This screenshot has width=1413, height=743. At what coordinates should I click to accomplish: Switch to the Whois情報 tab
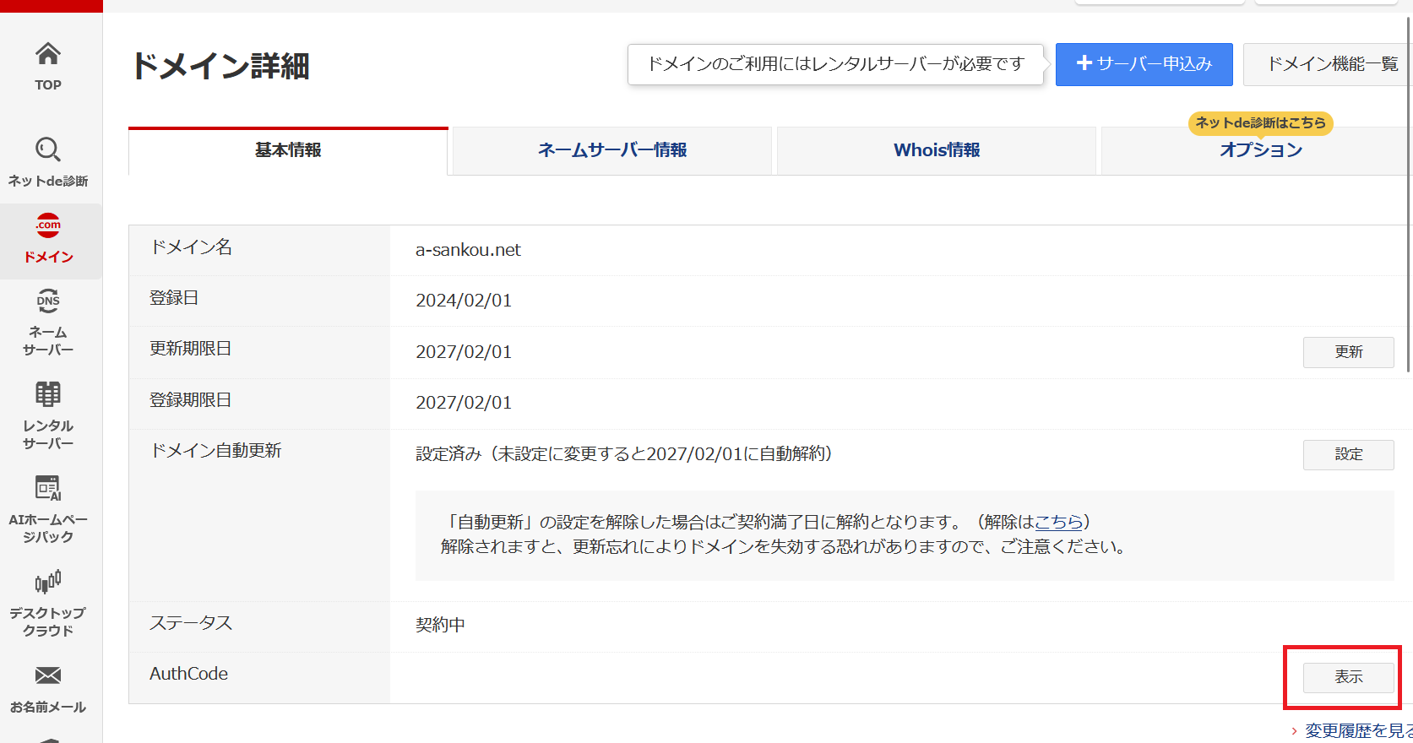937,150
